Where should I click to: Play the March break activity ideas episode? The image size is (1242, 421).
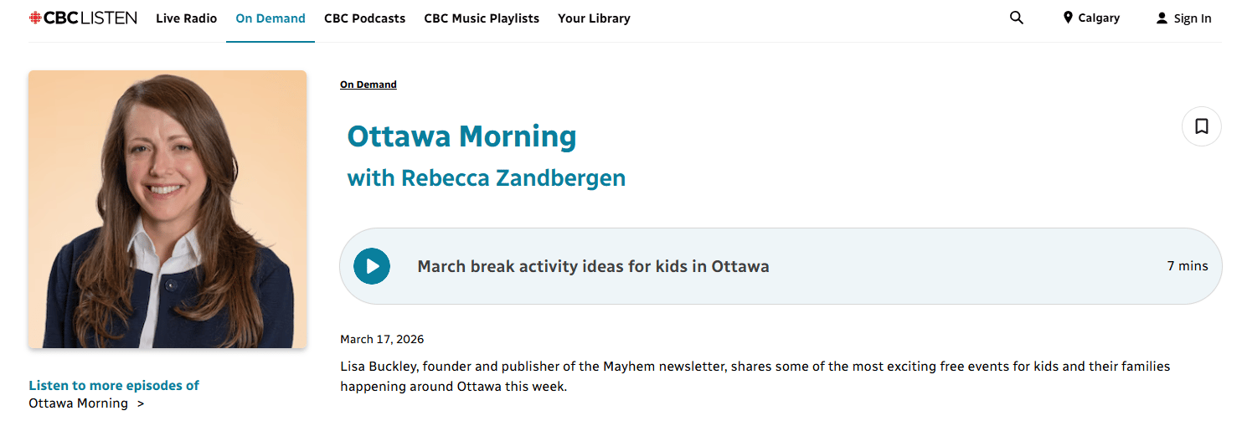[372, 266]
